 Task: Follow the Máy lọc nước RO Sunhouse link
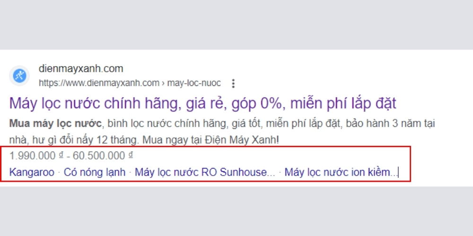204,172
